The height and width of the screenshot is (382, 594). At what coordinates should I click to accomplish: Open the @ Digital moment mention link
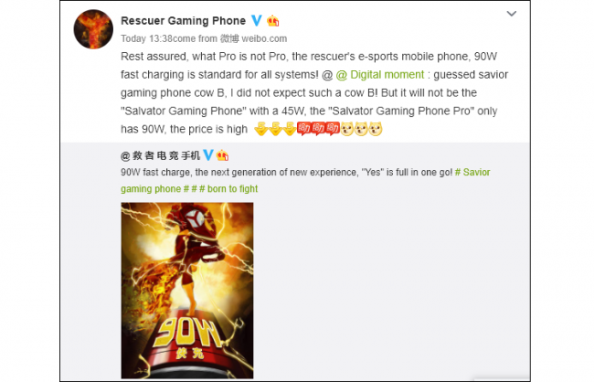[x=380, y=75]
